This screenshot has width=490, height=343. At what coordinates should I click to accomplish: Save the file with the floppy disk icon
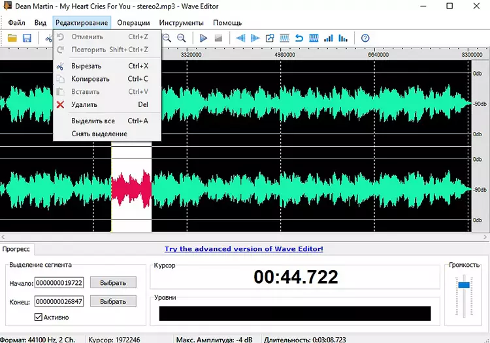(x=27, y=38)
